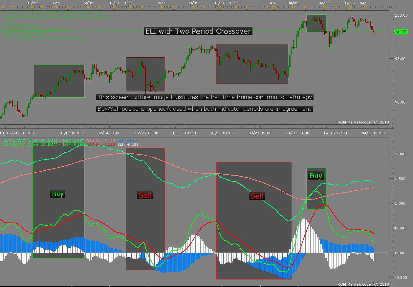Click the SIGNAL: 1.313 legend value
The width and height of the screenshot is (413, 287).
(101, 140)
